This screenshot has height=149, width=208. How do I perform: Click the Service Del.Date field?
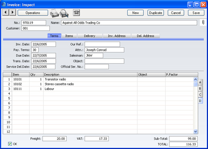tap(43, 67)
